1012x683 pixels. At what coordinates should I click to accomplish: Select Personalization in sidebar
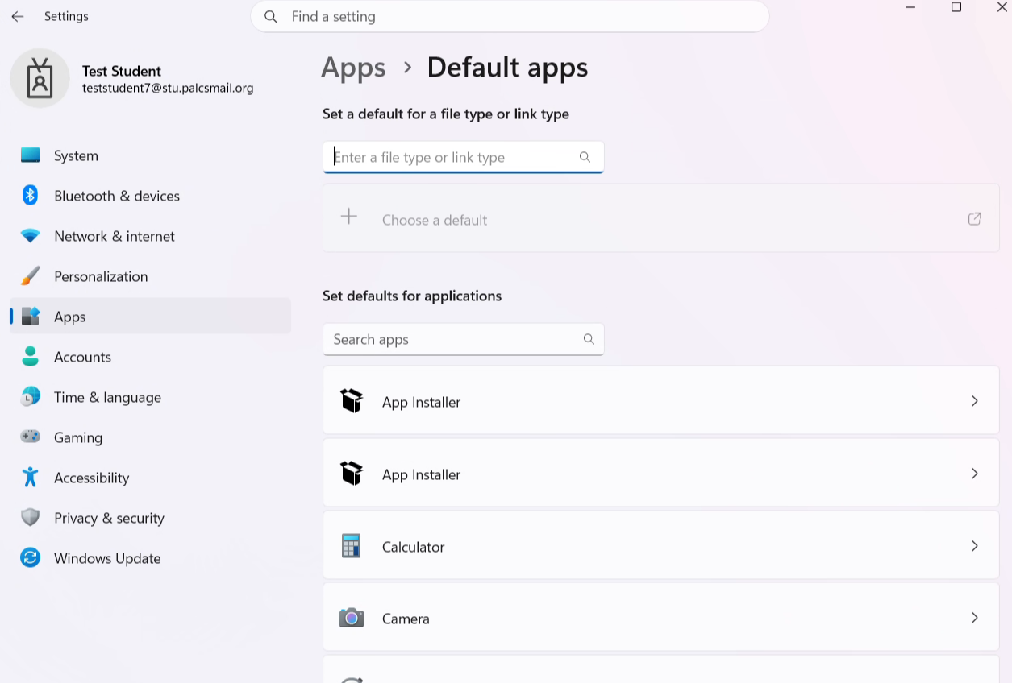[150, 276]
